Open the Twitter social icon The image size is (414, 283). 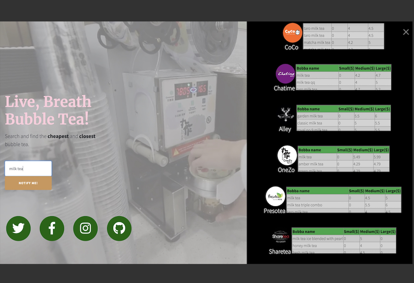point(18,228)
